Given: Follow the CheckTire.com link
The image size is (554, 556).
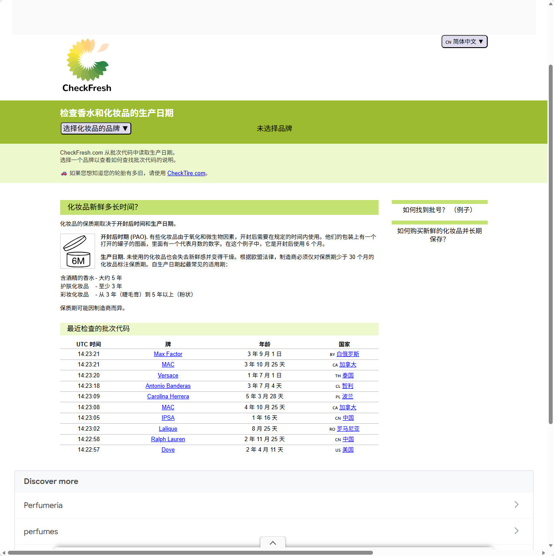Looking at the screenshot, I should pos(186,173).
